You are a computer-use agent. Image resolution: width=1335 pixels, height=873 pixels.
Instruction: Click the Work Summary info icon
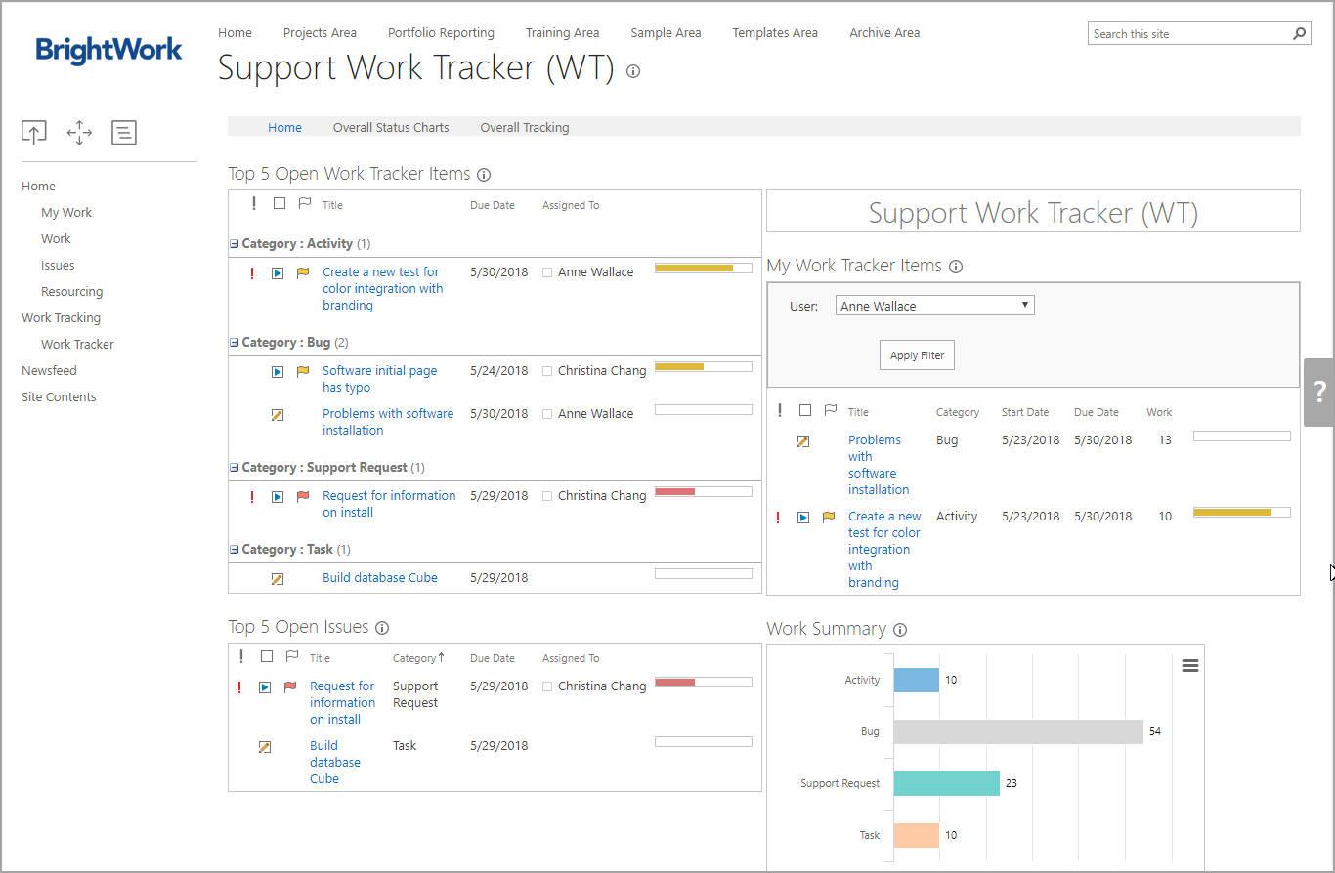(900, 630)
